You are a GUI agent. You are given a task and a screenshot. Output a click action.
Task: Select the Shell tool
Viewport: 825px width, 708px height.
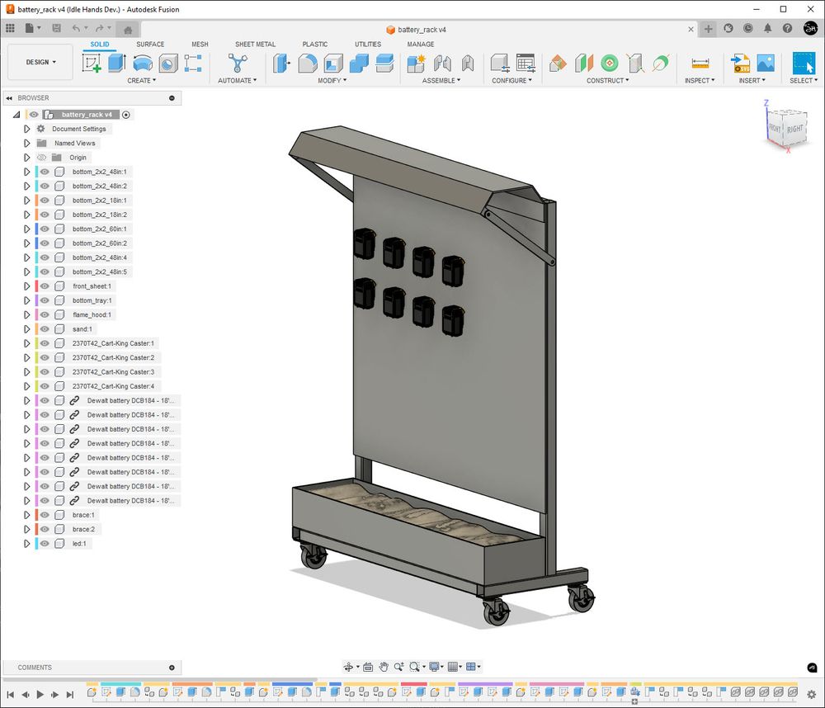tap(333, 64)
